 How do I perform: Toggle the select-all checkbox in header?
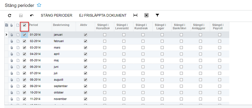point(24,25)
